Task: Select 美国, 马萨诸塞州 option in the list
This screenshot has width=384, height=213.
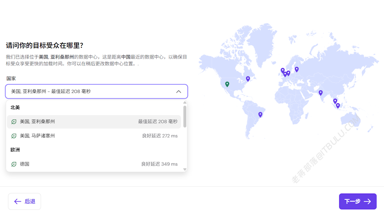Action: pyautogui.click(x=94, y=136)
